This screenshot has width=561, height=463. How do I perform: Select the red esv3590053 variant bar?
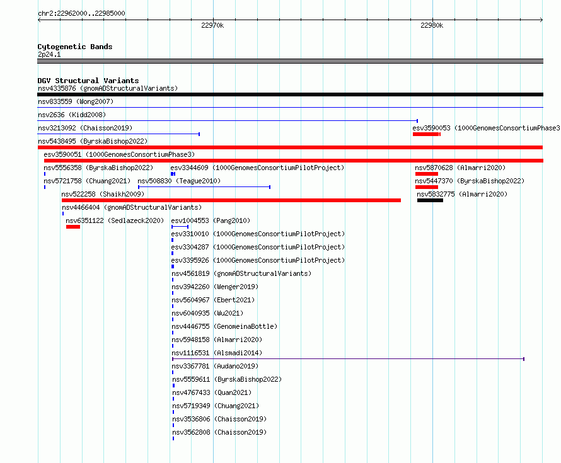pos(427,134)
